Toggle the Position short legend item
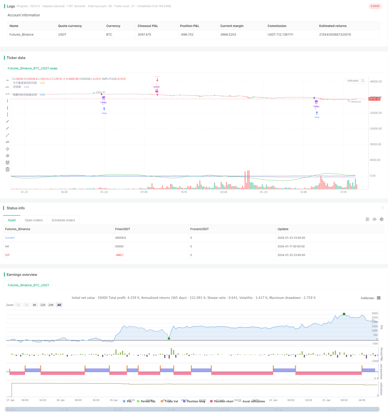Viewport: 388px width, 418px height. [x=222, y=401]
